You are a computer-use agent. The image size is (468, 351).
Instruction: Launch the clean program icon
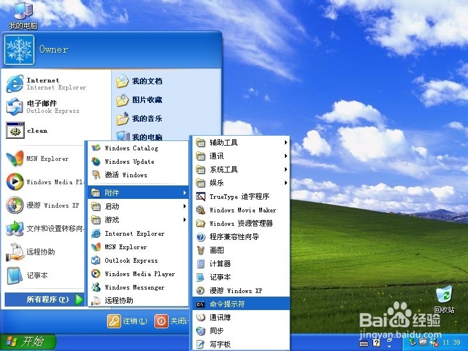(x=15, y=130)
